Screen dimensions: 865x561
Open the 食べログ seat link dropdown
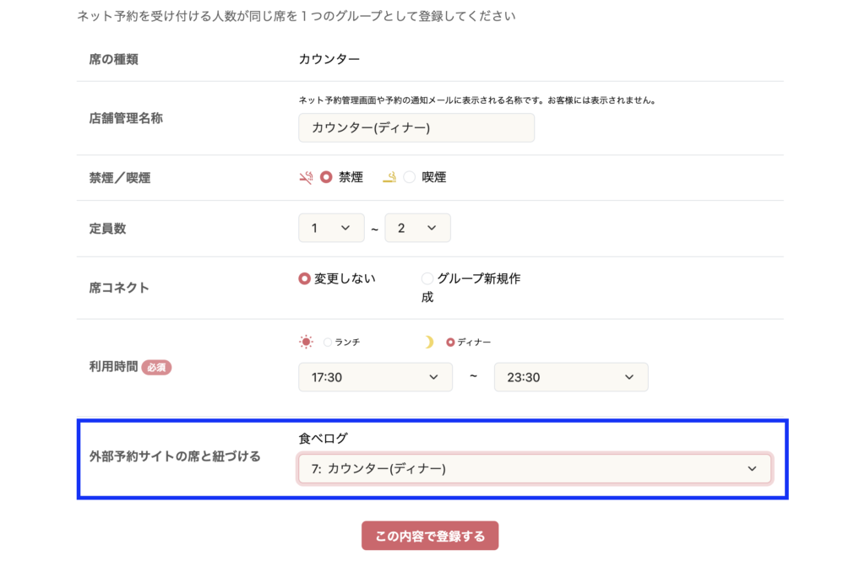(535, 469)
